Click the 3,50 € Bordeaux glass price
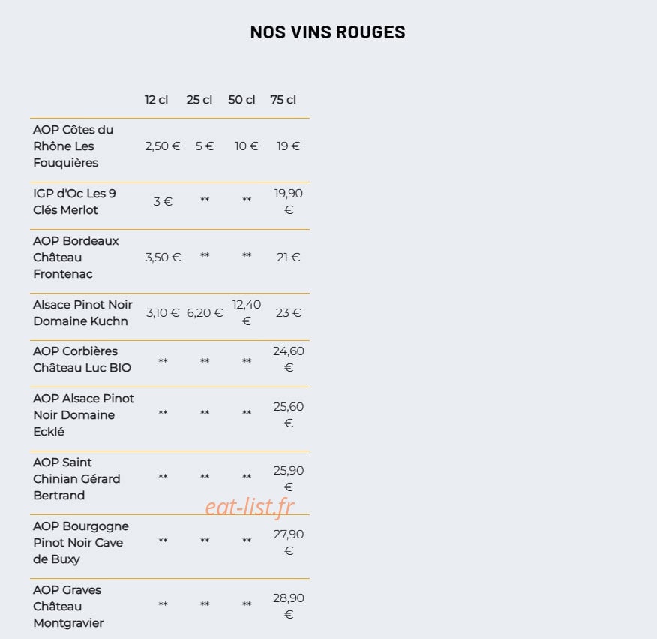Screen dimensions: 657x639 pyautogui.click(x=163, y=258)
